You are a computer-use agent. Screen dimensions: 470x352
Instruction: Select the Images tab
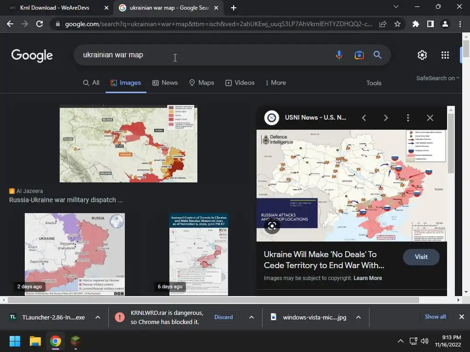tap(126, 82)
